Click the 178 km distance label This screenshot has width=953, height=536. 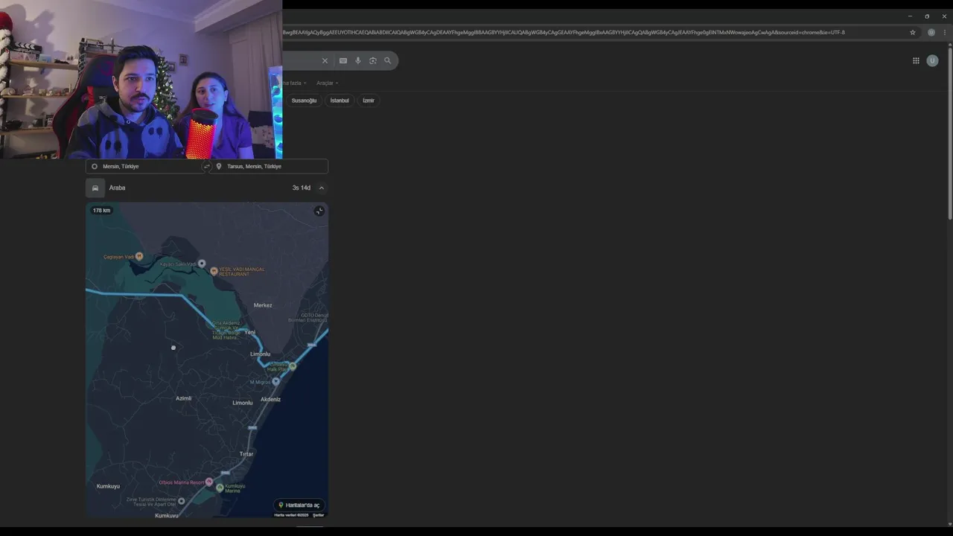[101, 211]
